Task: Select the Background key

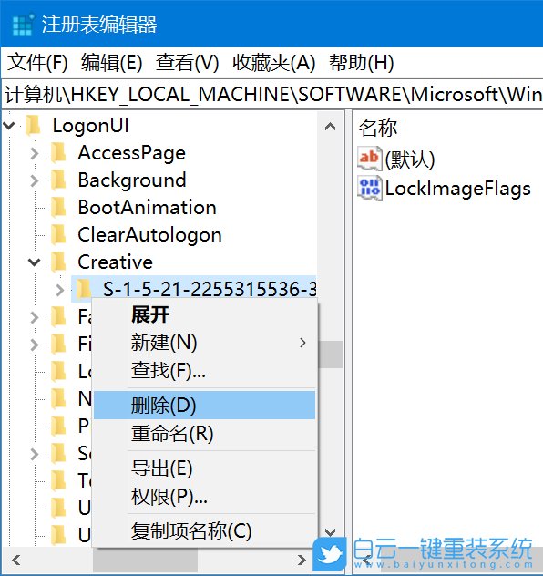Action: [x=132, y=180]
